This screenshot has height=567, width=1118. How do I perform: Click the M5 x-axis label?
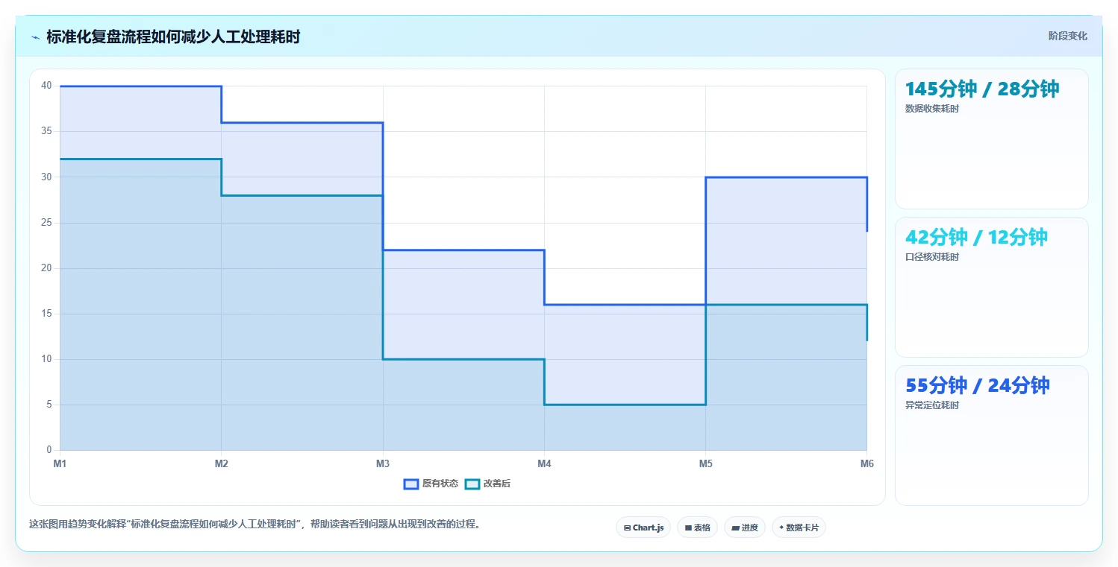705,463
